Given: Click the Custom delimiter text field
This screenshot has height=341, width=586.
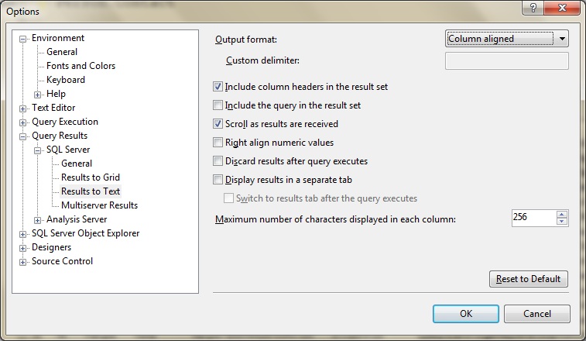Looking at the screenshot, I should 506,61.
